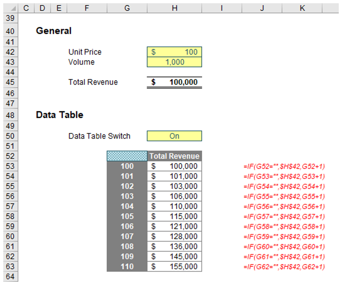Click the Total Revenue table header cell
The height and width of the screenshot is (291, 342).
[x=175, y=156]
